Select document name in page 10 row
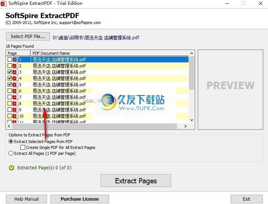 [x=59, y=116]
